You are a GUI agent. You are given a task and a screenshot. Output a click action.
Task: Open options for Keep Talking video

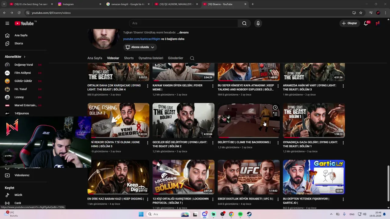click(278, 86)
